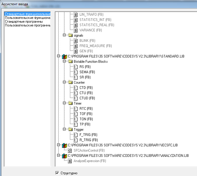Select the TP (FB) pulse timer text
The image size is (197, 176).
coord(85,124)
